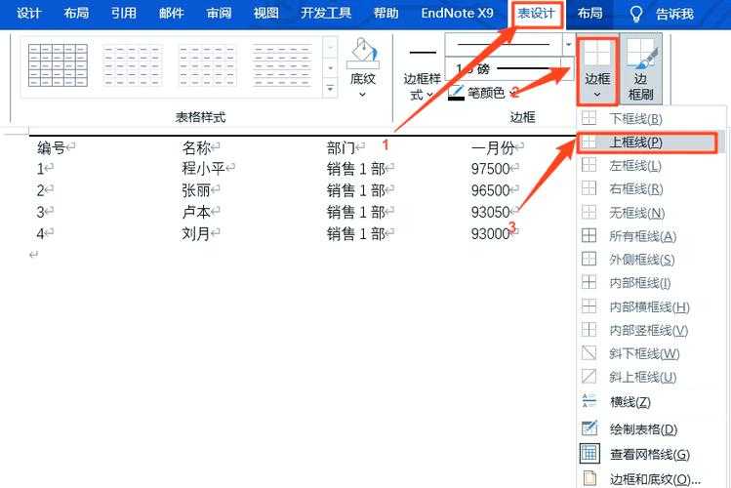Open the 开发工具 ribbon tab

pyautogui.click(x=327, y=14)
